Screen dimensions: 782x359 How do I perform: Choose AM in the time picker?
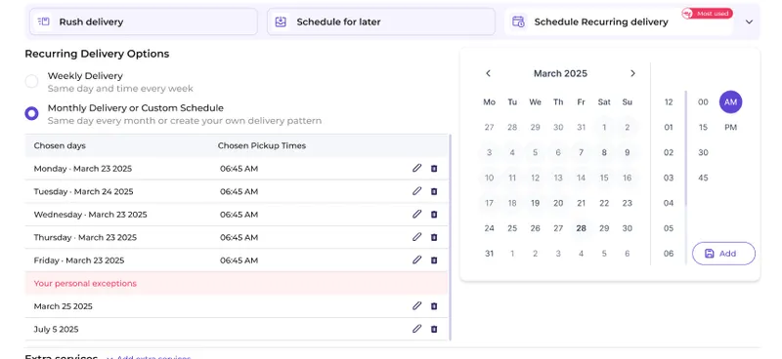pyautogui.click(x=730, y=102)
